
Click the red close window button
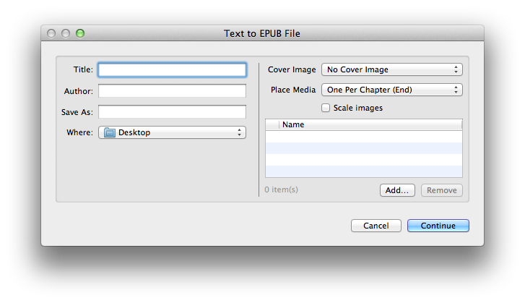[x=51, y=33]
